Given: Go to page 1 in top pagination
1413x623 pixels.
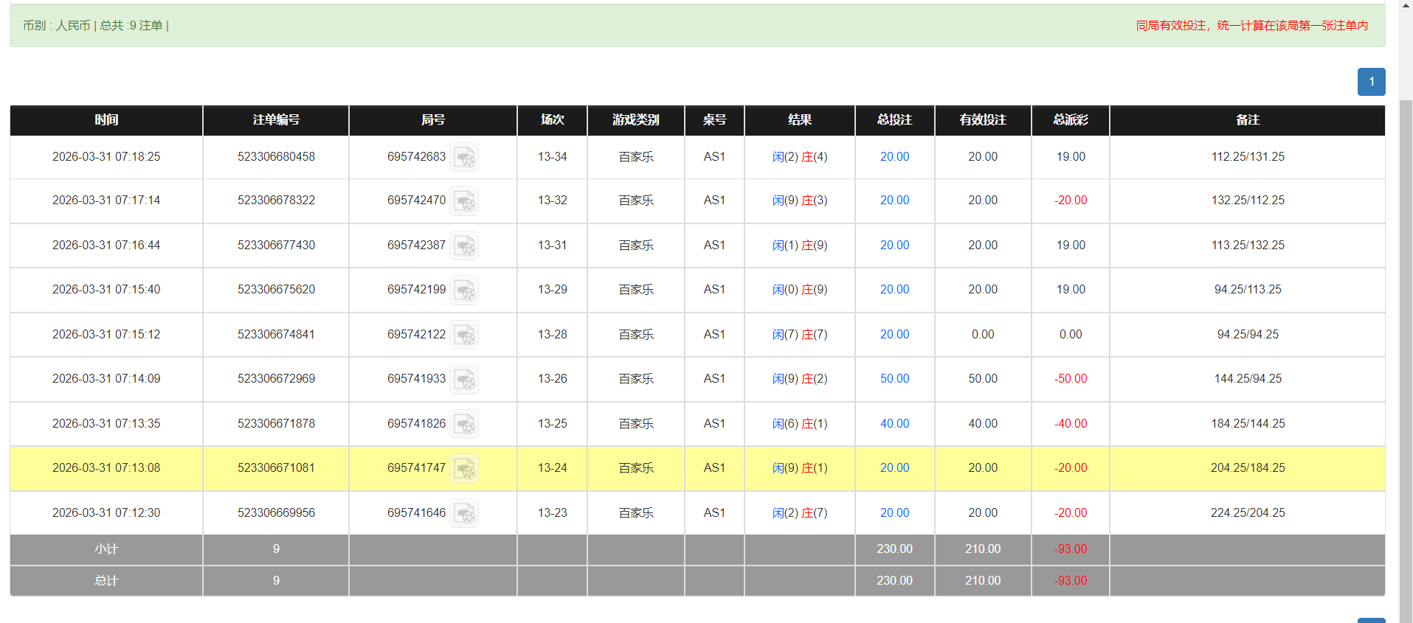Looking at the screenshot, I should point(1371,82).
